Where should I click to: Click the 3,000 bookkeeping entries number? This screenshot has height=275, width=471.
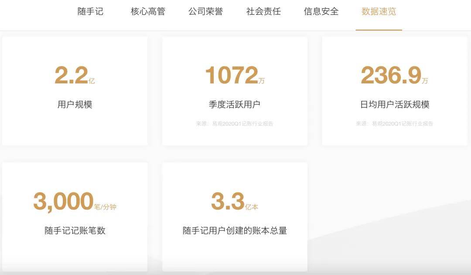[x=63, y=202]
